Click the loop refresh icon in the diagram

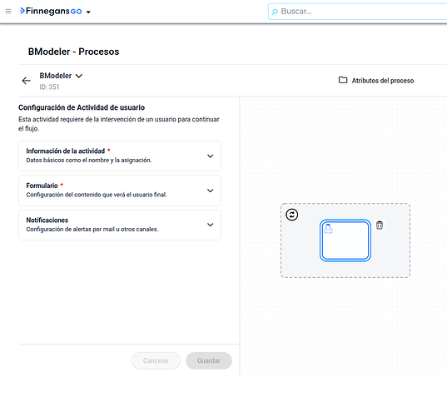[292, 215]
